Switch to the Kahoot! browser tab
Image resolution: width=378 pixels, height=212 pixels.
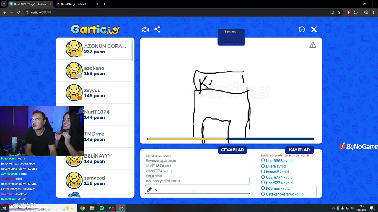click(77, 4)
